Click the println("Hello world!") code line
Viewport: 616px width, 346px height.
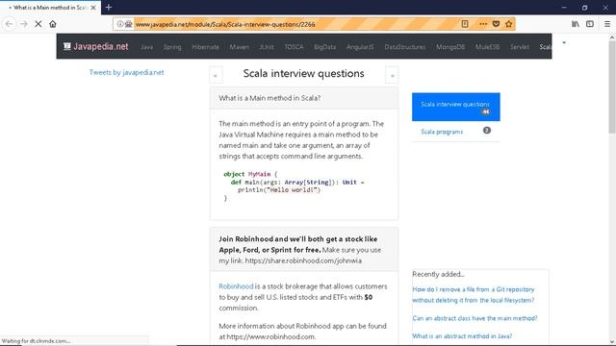click(x=279, y=190)
